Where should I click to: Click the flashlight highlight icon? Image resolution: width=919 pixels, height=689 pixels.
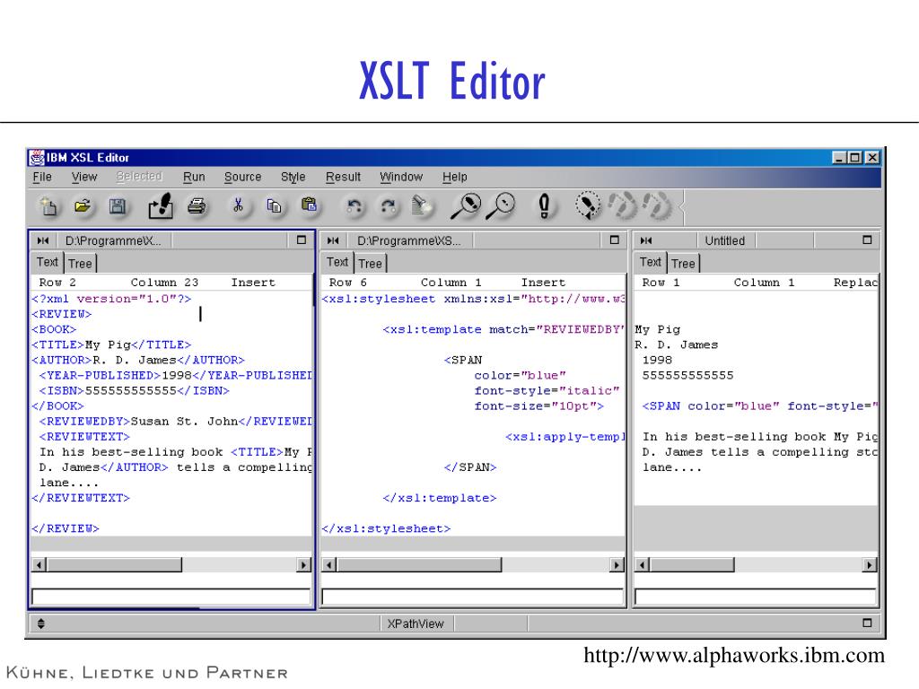422,205
